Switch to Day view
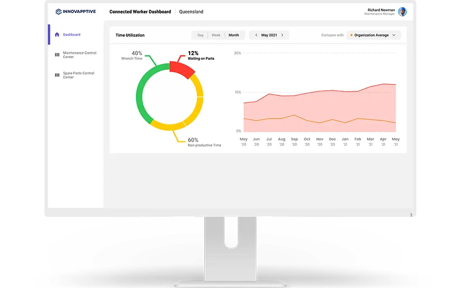This screenshot has height=288, width=468. [x=200, y=35]
